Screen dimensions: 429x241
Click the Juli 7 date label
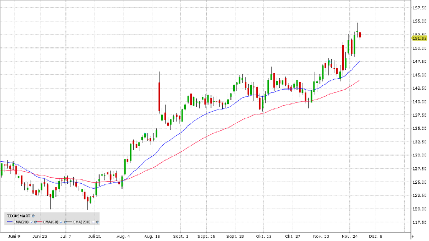pos(65,237)
